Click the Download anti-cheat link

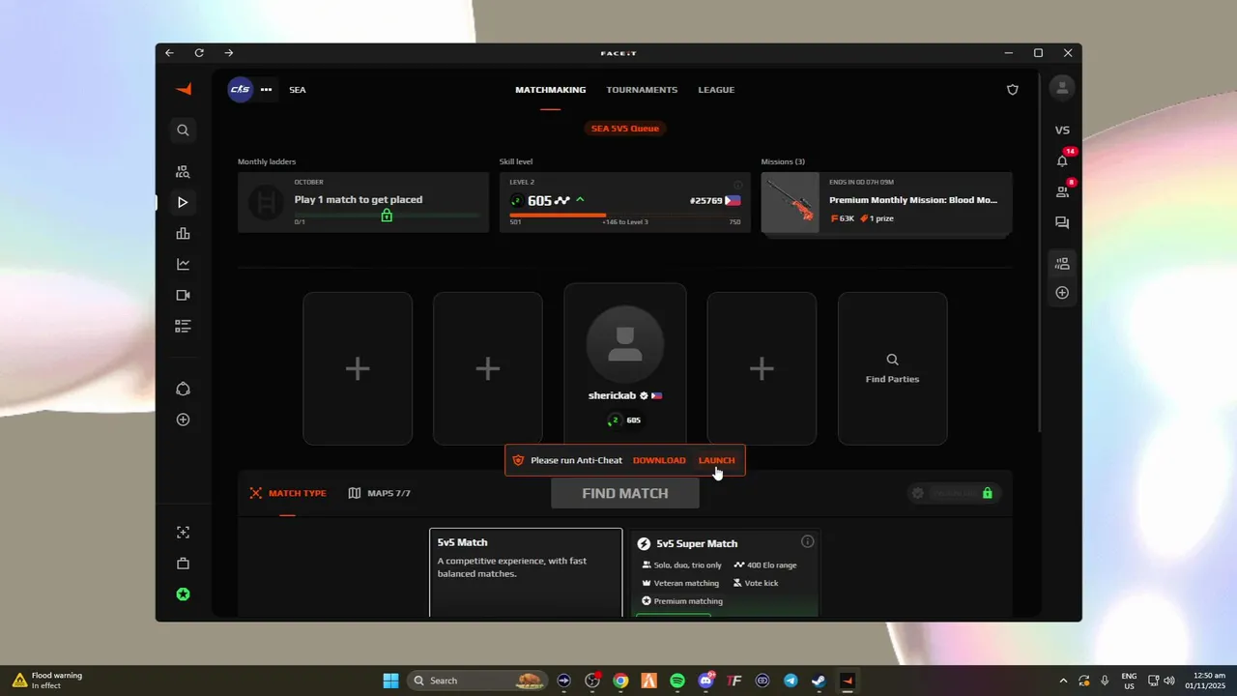(659, 460)
